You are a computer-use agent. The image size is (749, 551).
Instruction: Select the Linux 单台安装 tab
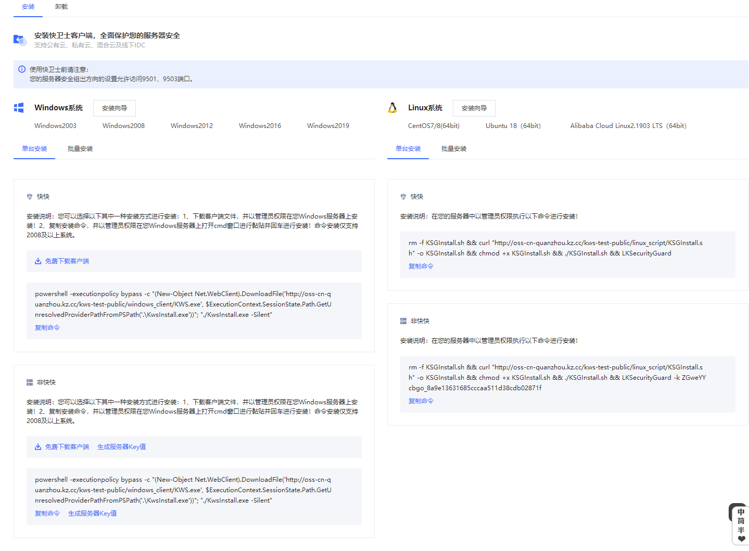tap(408, 149)
